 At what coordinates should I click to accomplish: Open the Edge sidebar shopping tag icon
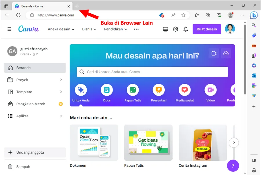click(x=254, y=35)
